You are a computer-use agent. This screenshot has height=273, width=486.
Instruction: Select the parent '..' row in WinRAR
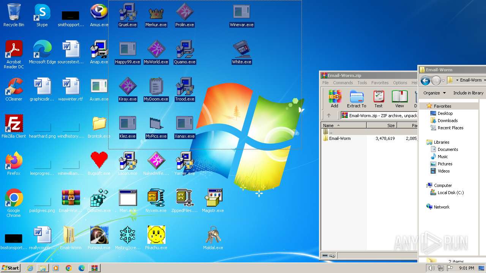pos(369,132)
